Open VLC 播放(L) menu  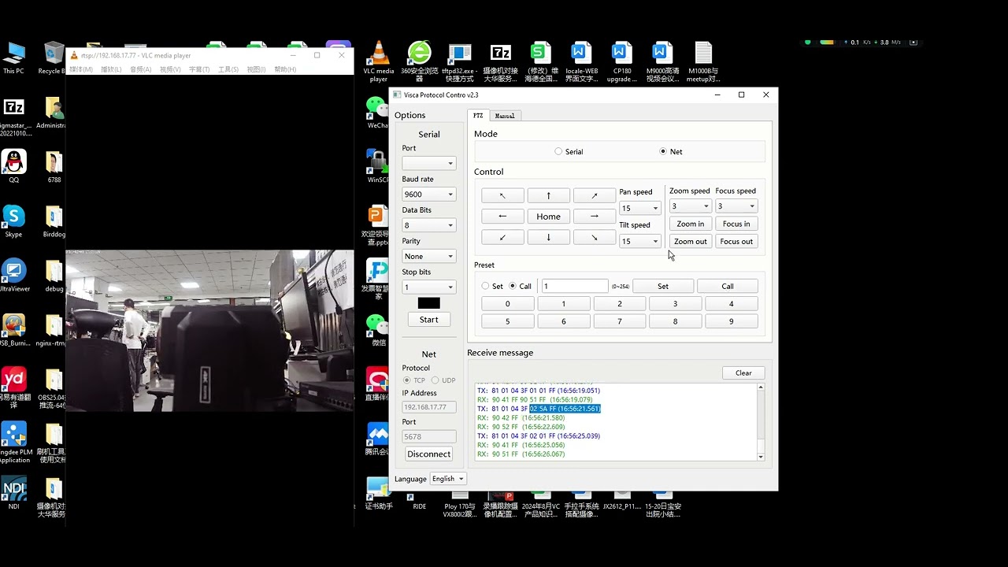(x=111, y=69)
